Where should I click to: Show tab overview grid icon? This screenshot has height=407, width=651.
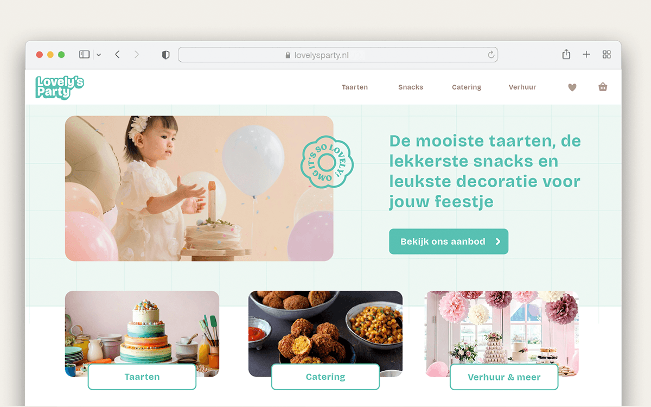(x=607, y=54)
